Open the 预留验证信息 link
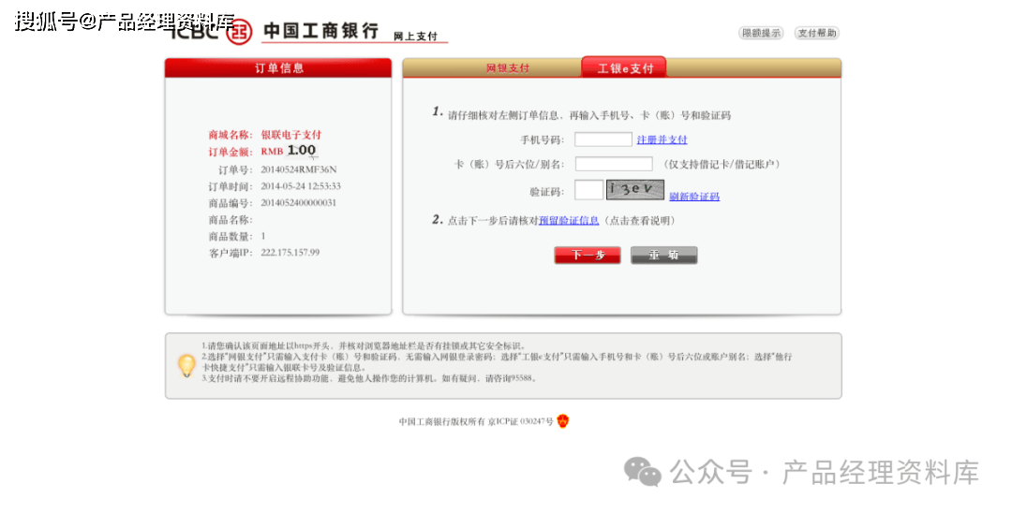 tap(569, 221)
